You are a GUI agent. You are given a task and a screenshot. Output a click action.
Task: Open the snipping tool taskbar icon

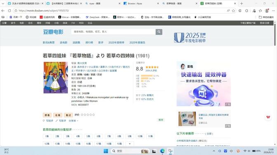(170, 151)
